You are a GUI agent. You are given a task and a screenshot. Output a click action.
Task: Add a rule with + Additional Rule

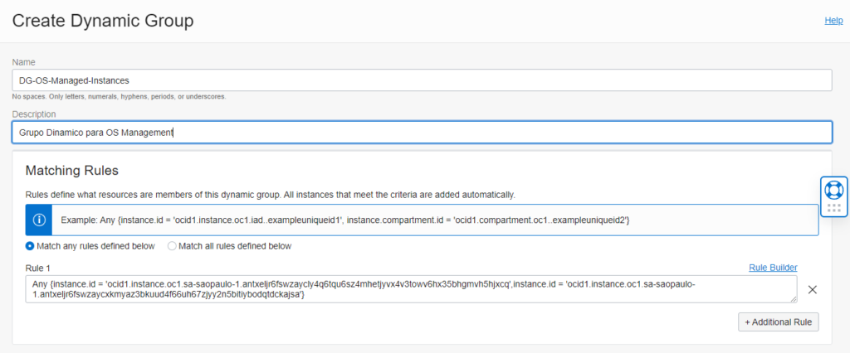778,322
